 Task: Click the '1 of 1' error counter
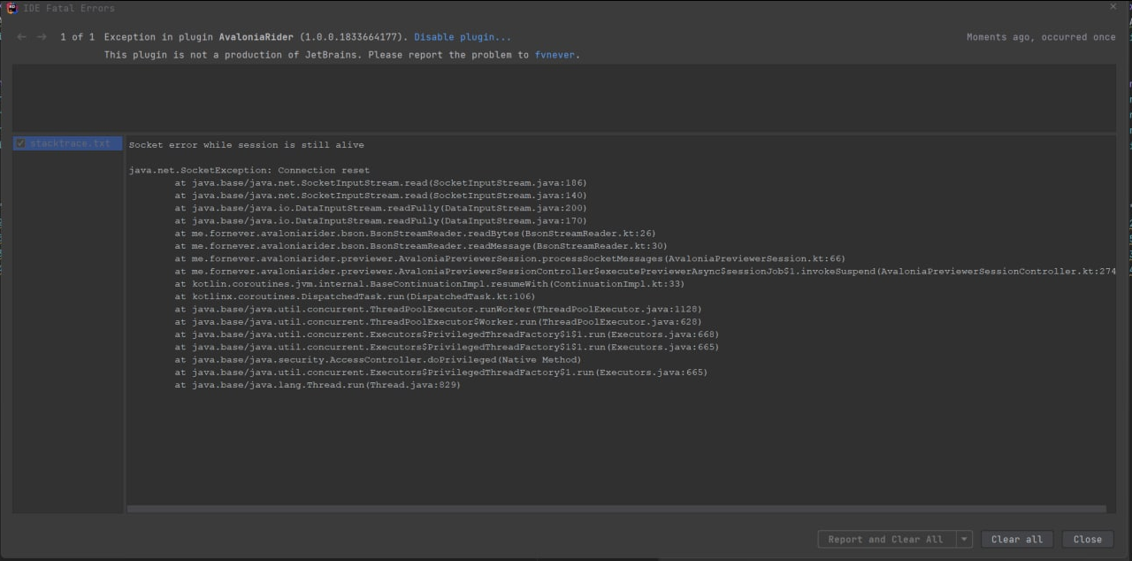(x=77, y=37)
